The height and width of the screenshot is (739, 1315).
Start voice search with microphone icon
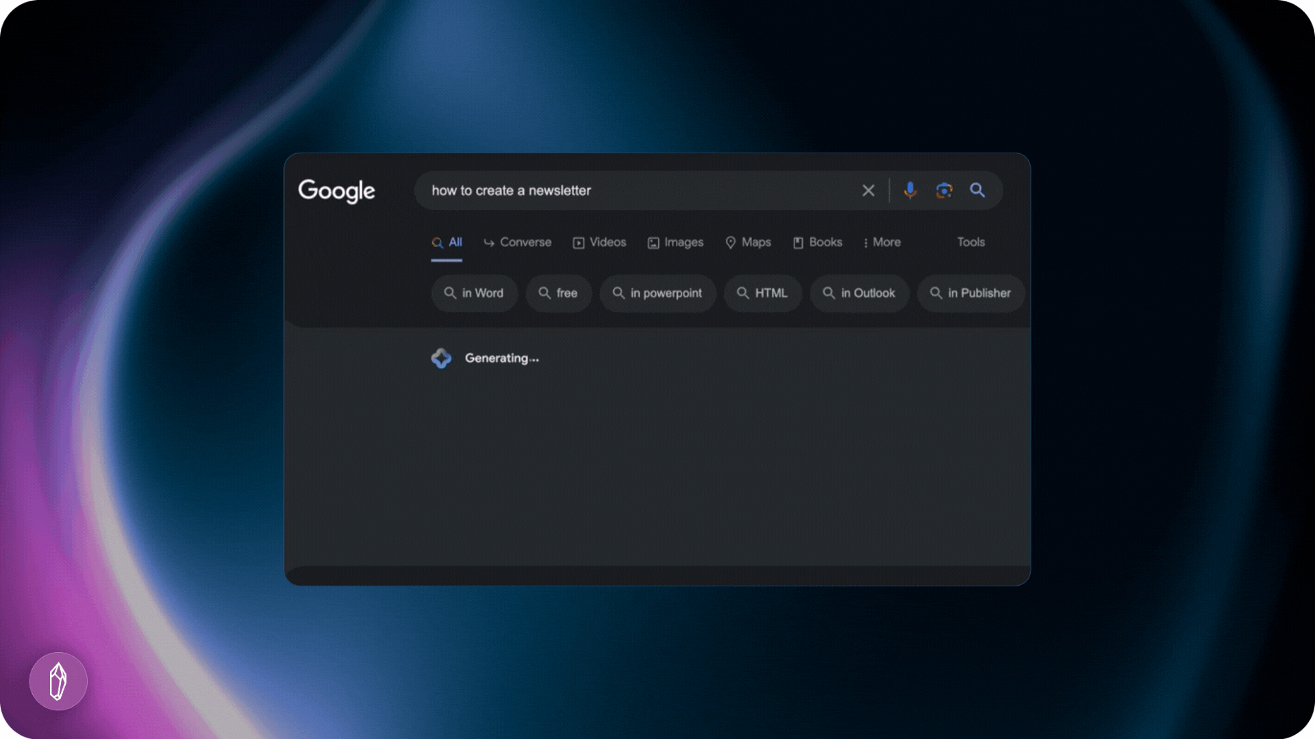click(910, 190)
